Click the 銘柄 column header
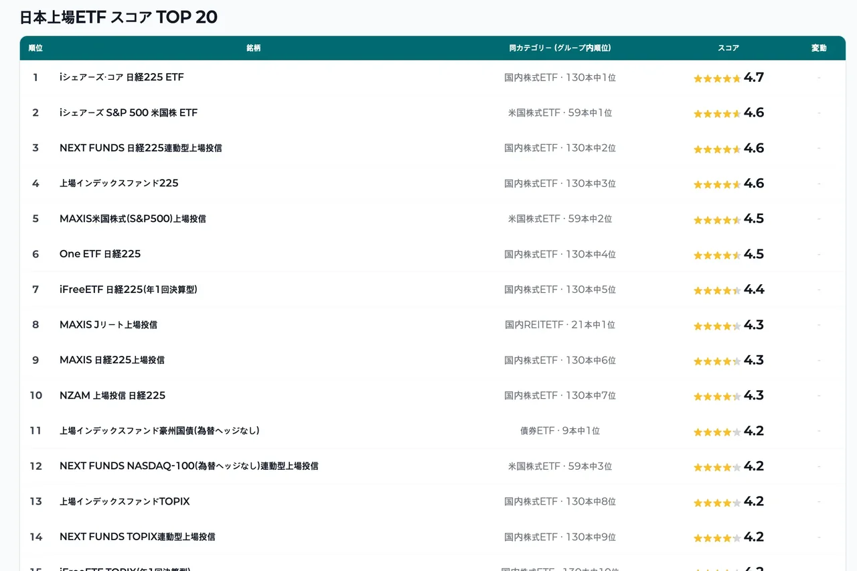The width and height of the screenshot is (857, 571). coord(253,48)
